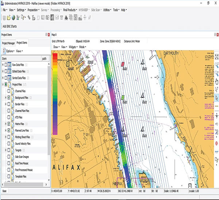
Task: Collapse the Project Files node
Action: click(3, 84)
